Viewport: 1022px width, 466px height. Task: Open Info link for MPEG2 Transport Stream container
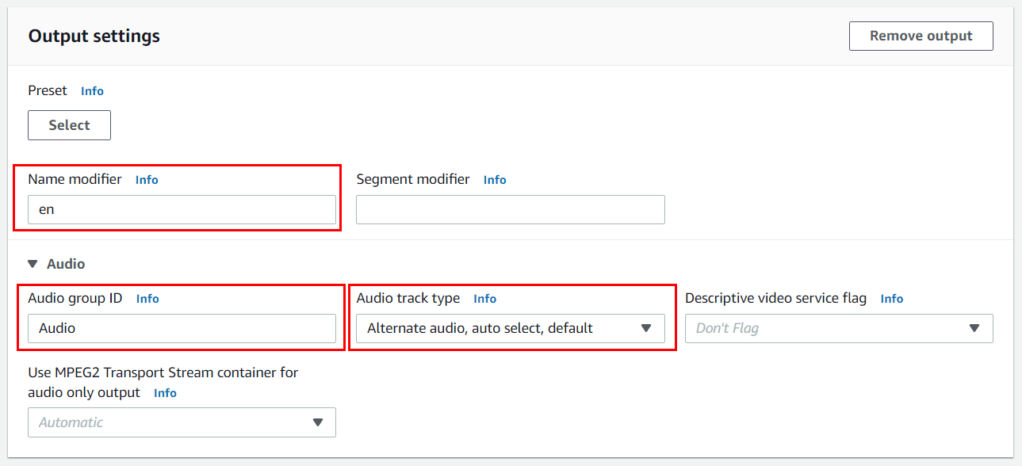(165, 393)
